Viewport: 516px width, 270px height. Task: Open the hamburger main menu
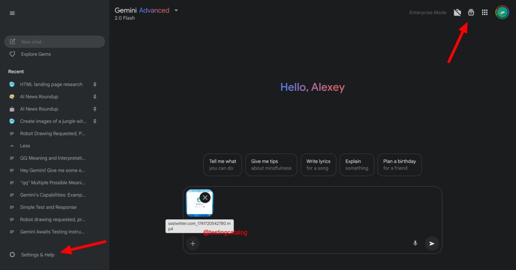pyautogui.click(x=12, y=13)
